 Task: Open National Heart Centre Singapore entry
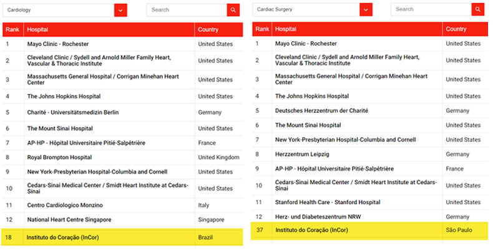(x=69, y=220)
